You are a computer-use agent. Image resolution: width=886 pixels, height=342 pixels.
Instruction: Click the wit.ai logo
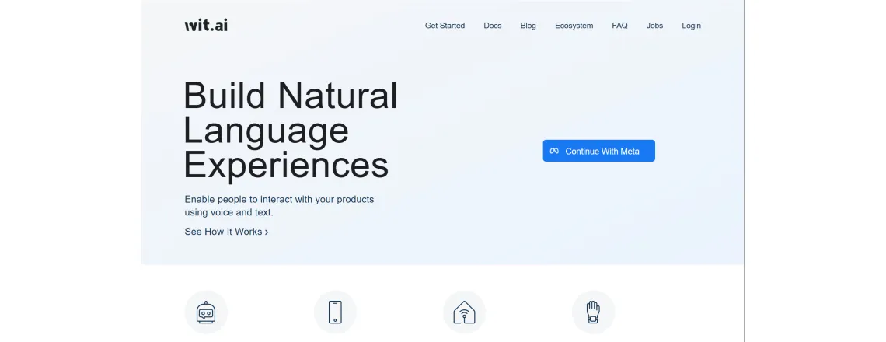(x=206, y=26)
